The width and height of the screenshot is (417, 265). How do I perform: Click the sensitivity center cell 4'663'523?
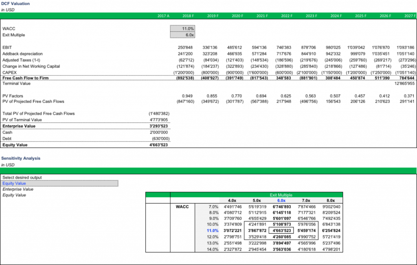282,231
